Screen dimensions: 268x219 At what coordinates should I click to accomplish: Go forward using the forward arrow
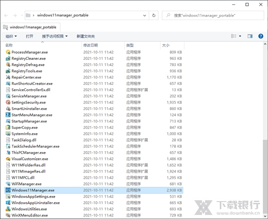pos(15,16)
